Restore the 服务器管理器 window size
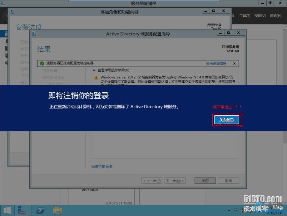The width and height of the screenshot is (287, 216). [x=270, y=3]
